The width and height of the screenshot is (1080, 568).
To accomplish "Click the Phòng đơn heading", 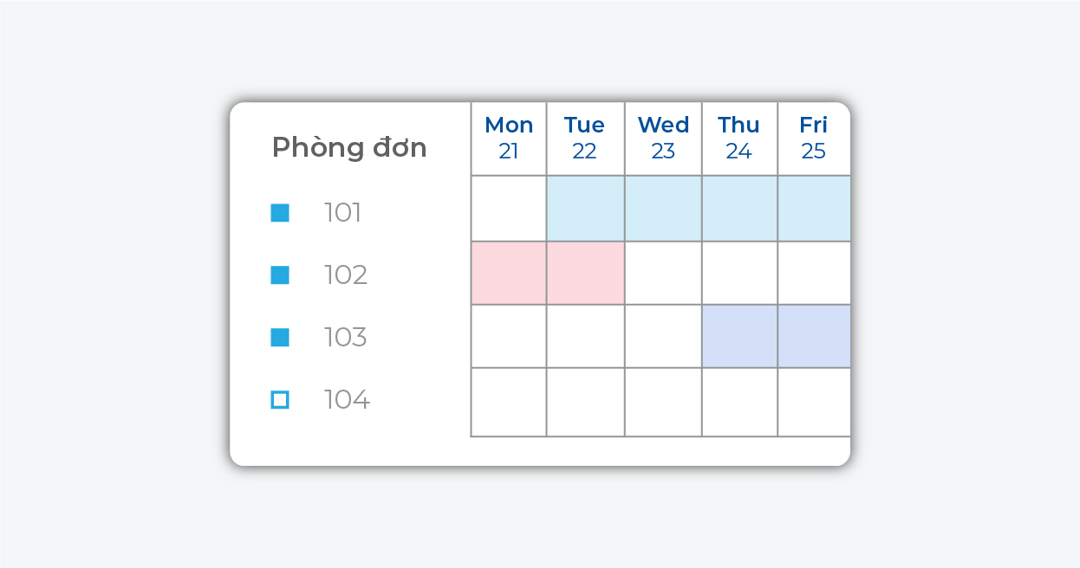I will (x=349, y=148).
